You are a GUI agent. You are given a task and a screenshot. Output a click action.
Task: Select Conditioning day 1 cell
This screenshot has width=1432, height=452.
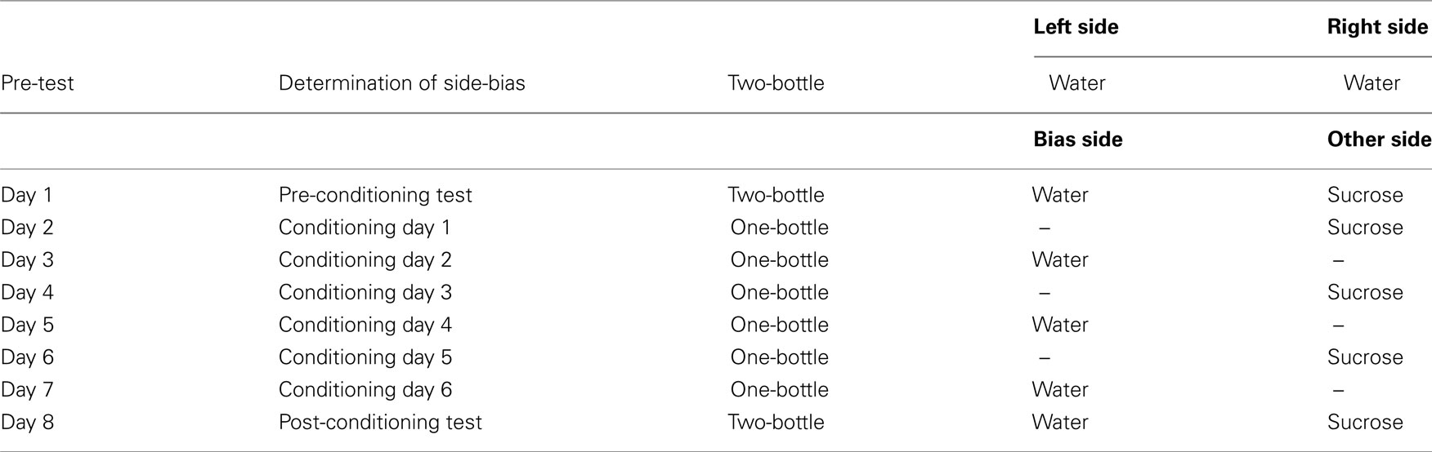(365, 228)
